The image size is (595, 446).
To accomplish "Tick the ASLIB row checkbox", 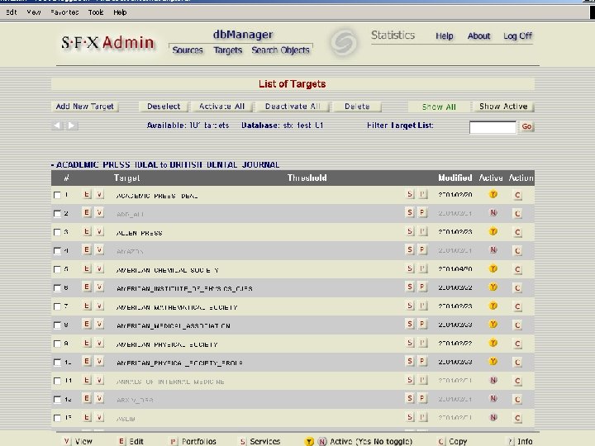I will click(x=57, y=418).
